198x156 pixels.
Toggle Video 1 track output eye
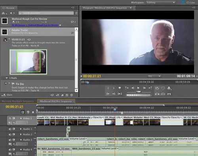click(10, 118)
